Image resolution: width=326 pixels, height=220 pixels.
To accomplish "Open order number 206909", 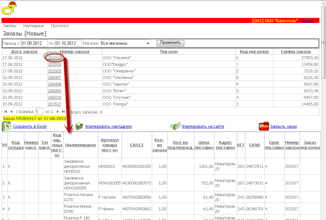I will point(54,91).
